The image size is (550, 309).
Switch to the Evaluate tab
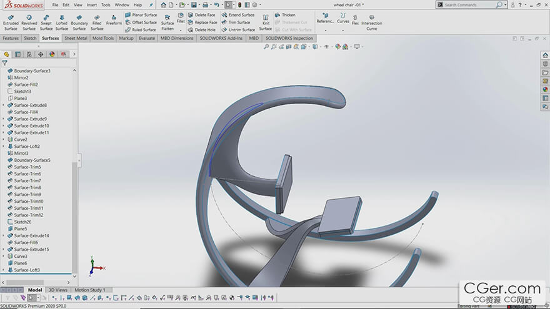click(x=147, y=38)
